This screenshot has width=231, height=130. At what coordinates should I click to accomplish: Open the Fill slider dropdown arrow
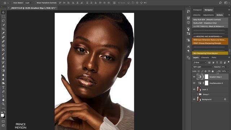pos(228,71)
